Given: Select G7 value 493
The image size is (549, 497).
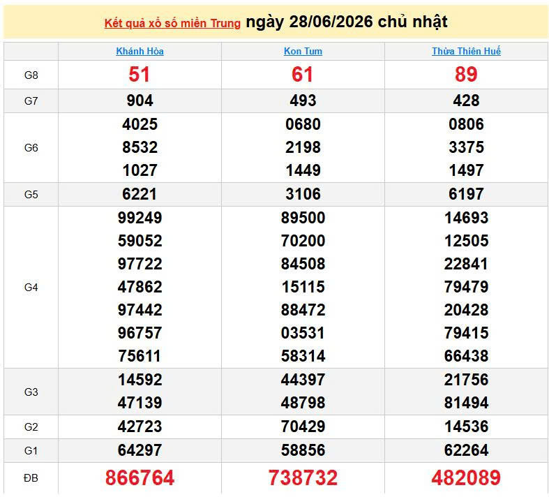Looking at the screenshot, I should 303,101.
